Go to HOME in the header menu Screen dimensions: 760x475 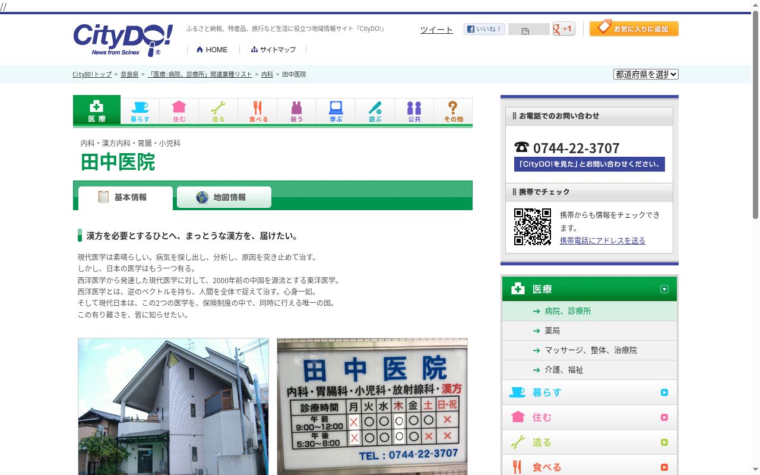pyautogui.click(x=212, y=50)
